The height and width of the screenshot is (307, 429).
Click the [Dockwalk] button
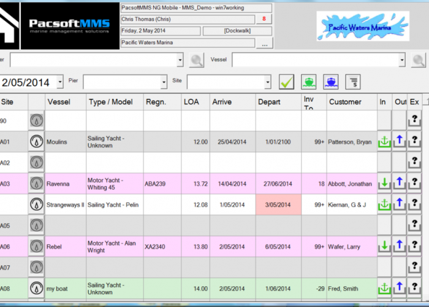click(237, 31)
